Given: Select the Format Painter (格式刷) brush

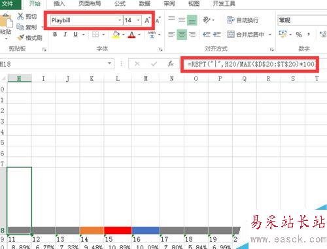Looking at the screenshot, I should (20, 37).
